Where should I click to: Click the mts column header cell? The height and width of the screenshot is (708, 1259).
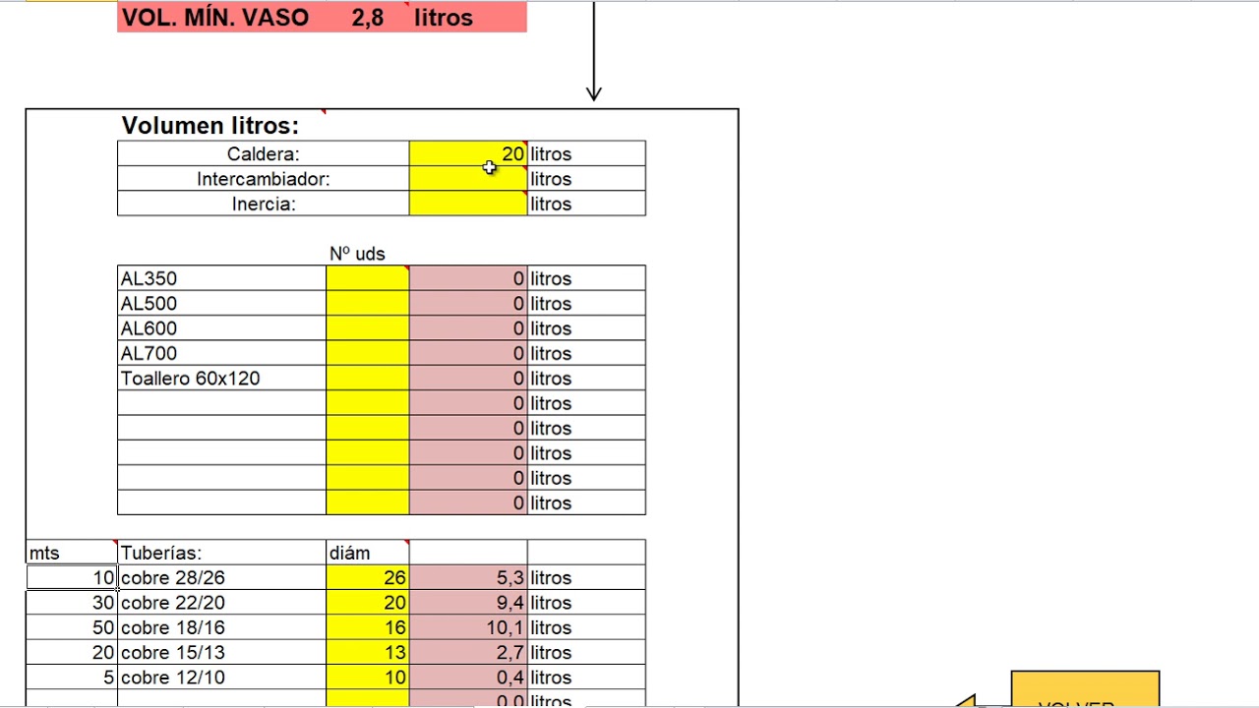(x=72, y=553)
